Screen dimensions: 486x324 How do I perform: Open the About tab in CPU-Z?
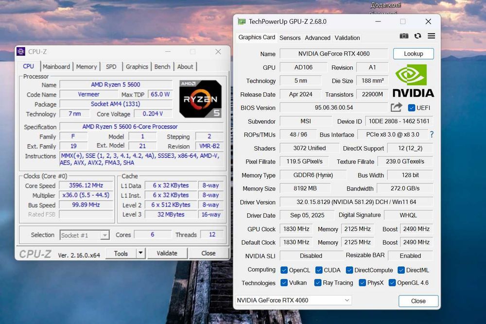pyautogui.click(x=185, y=67)
